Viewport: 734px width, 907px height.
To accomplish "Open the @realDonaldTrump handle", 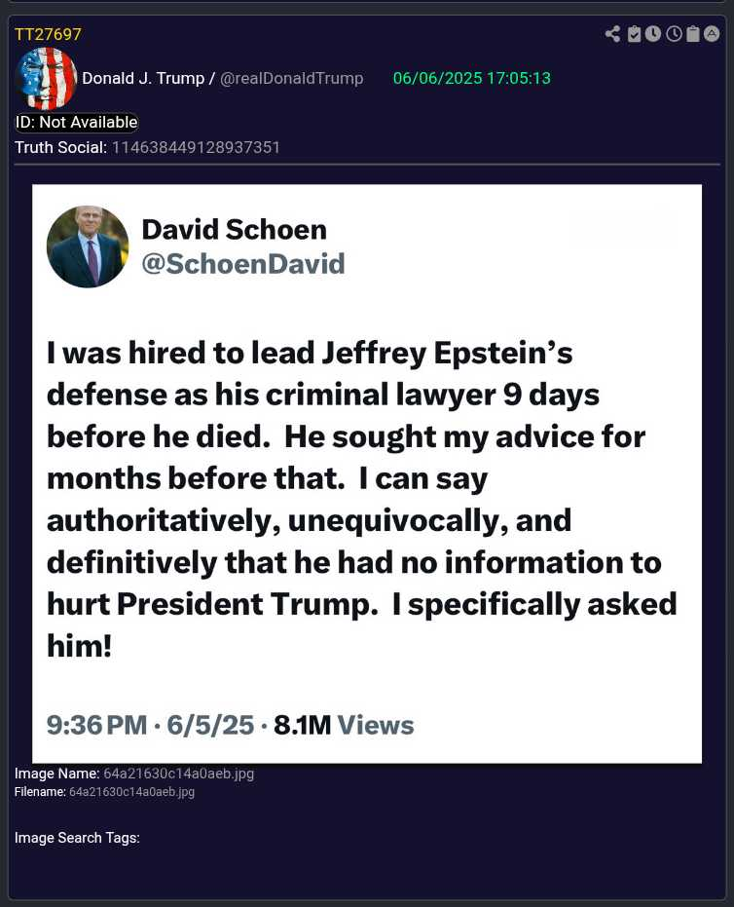I will 291,78.
